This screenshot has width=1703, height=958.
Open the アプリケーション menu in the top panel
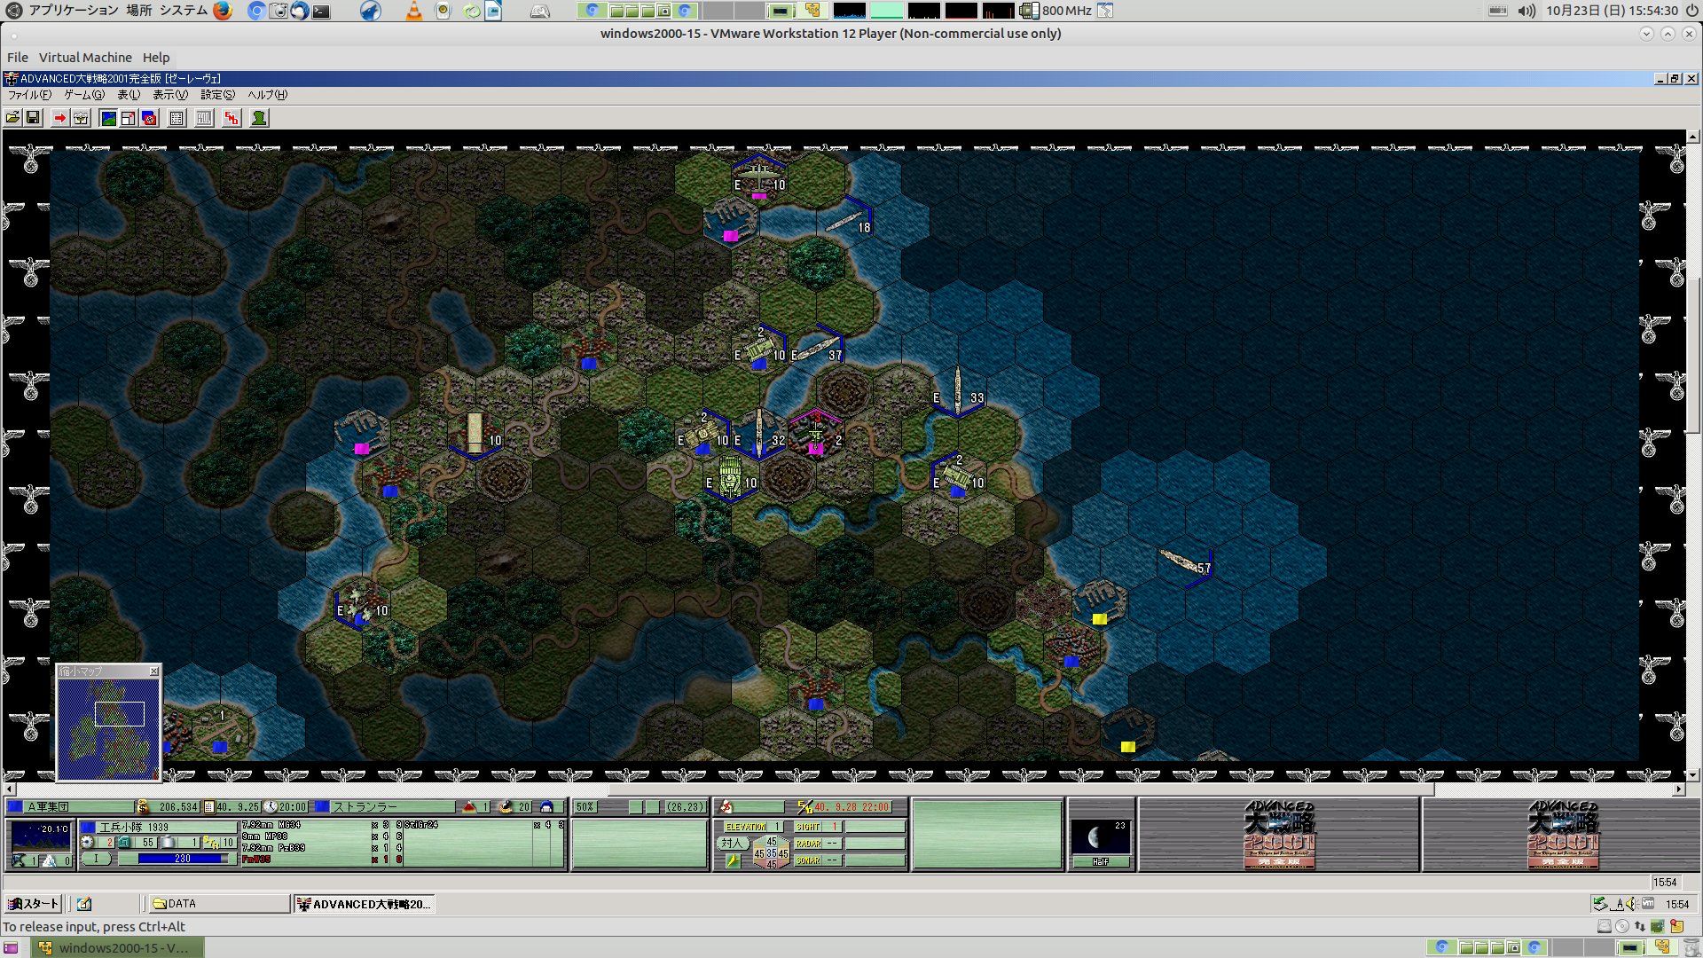point(74,11)
